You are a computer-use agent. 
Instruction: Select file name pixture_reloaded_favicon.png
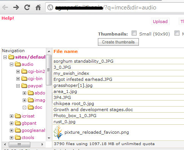click(x=97, y=132)
